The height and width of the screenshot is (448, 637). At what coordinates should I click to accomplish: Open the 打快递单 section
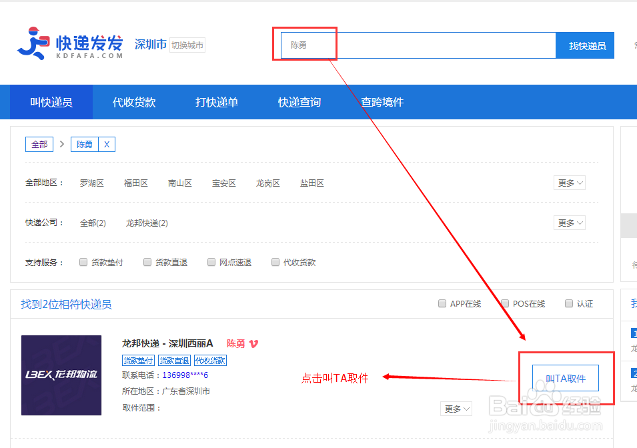click(216, 102)
